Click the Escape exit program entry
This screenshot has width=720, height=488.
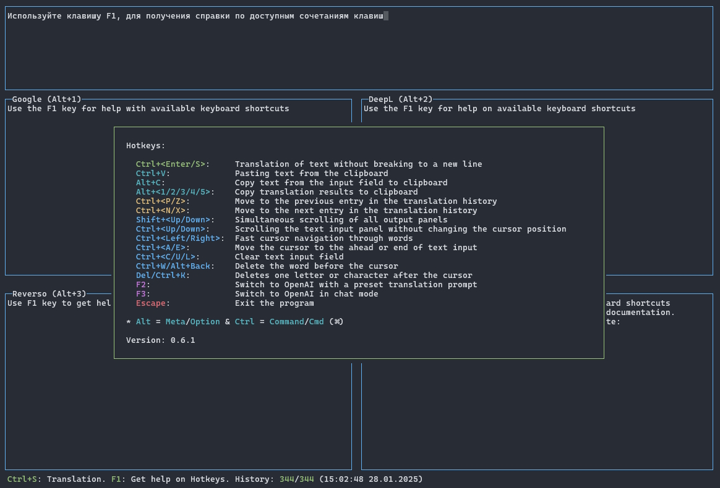[153, 303]
